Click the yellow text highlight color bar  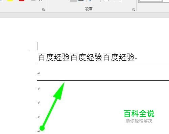click(x=10, y=0)
